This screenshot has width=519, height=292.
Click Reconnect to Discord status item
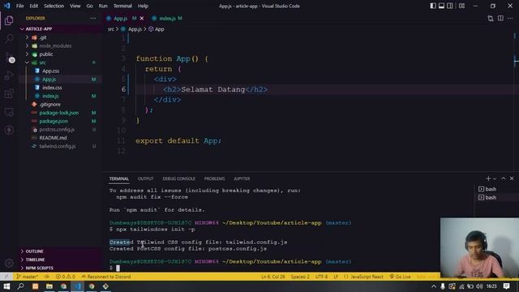106,277
